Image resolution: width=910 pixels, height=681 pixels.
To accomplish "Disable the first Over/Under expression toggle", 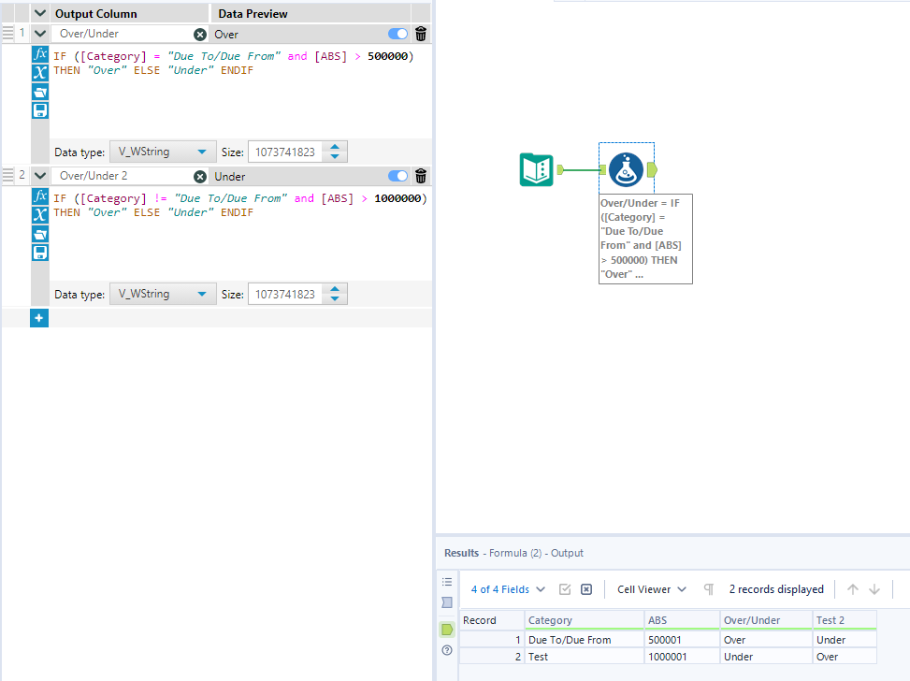I will 397,33.
